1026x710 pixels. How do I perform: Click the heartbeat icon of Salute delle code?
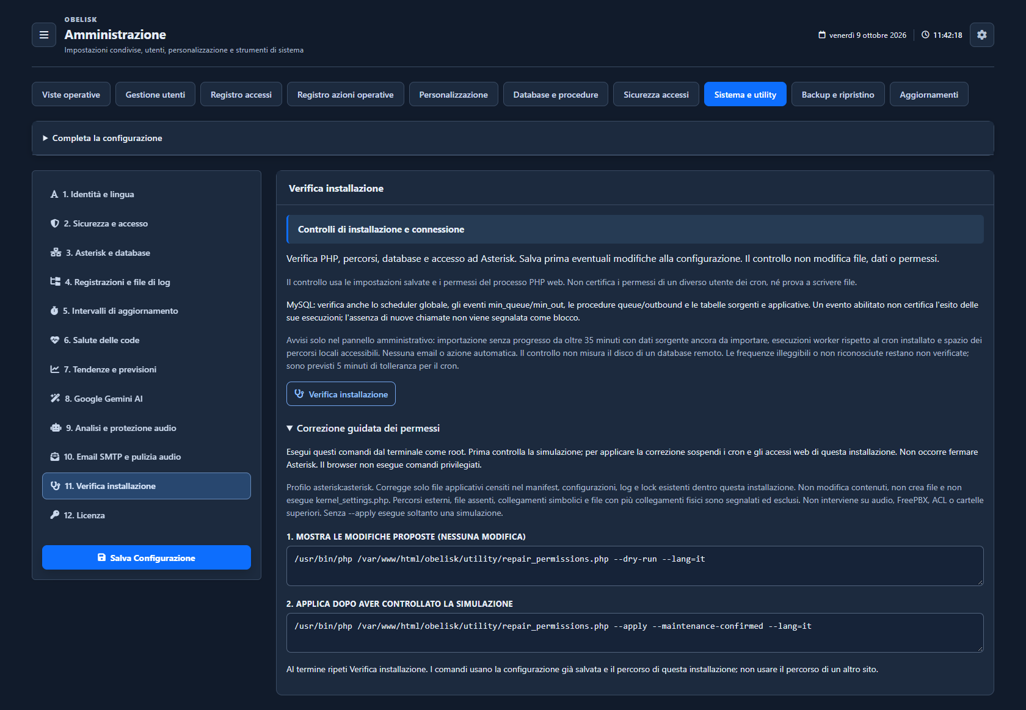55,340
